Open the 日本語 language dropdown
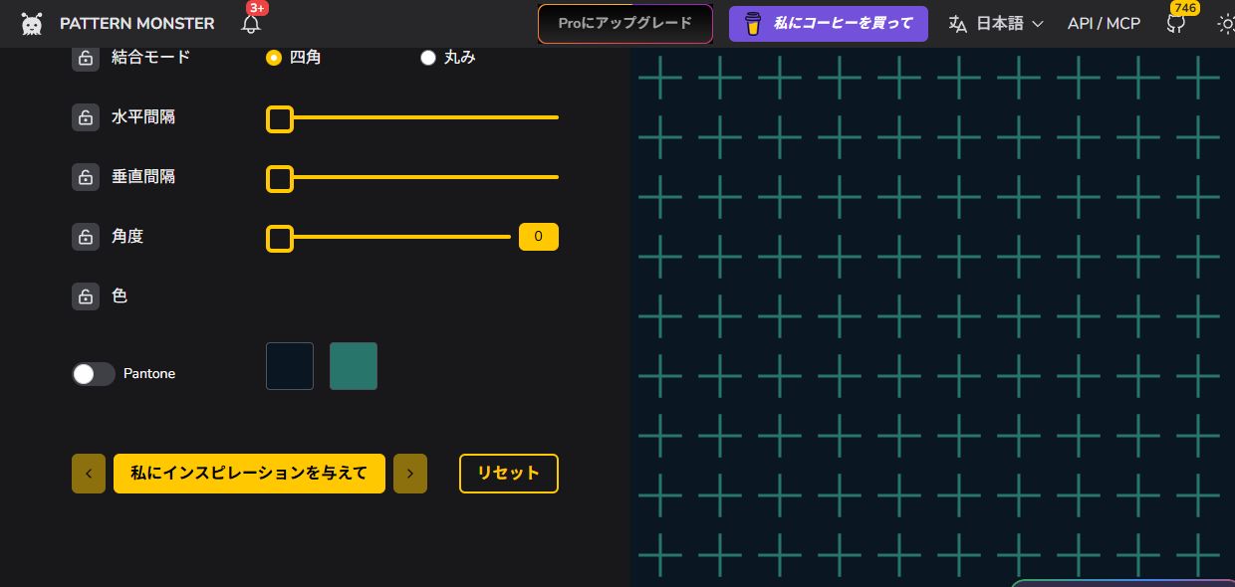This screenshot has width=1235, height=587. point(997,23)
